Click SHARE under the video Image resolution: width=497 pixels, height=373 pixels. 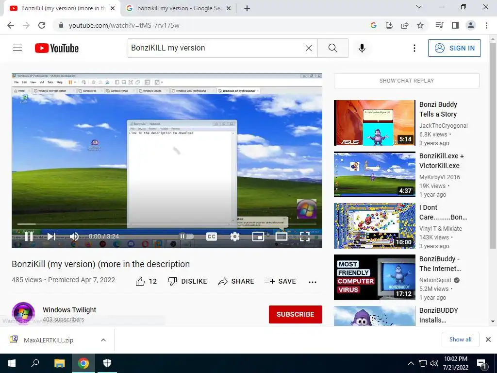[x=236, y=281]
